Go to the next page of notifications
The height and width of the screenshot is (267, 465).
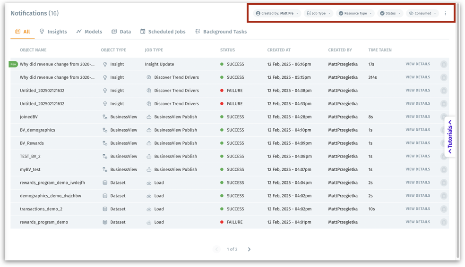coord(249,249)
